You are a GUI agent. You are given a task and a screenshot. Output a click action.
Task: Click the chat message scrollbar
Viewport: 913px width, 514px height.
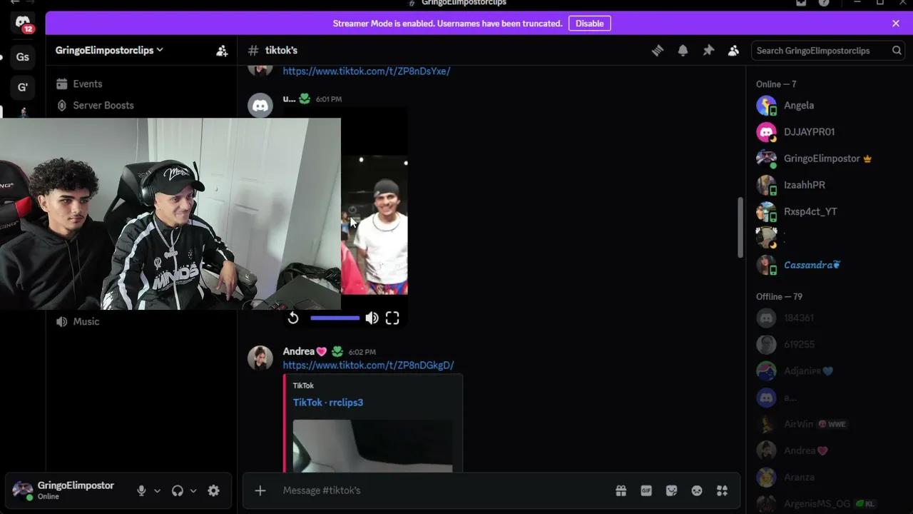[x=740, y=228]
